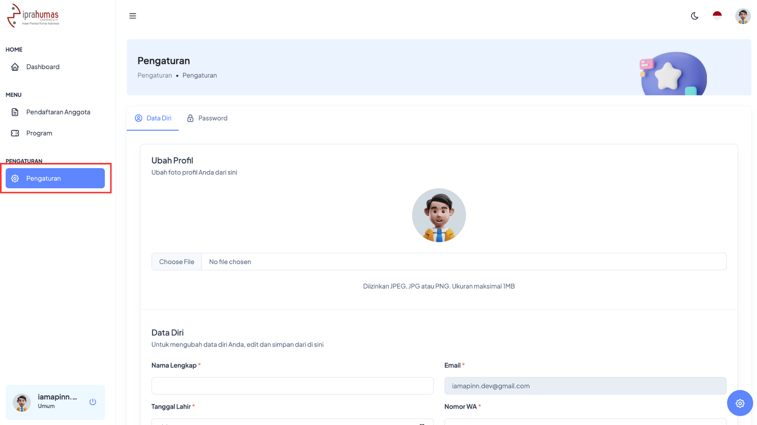Viewport: 757px width, 425px height.
Task: Click the hamburger menu icon
Action: pyautogui.click(x=132, y=16)
